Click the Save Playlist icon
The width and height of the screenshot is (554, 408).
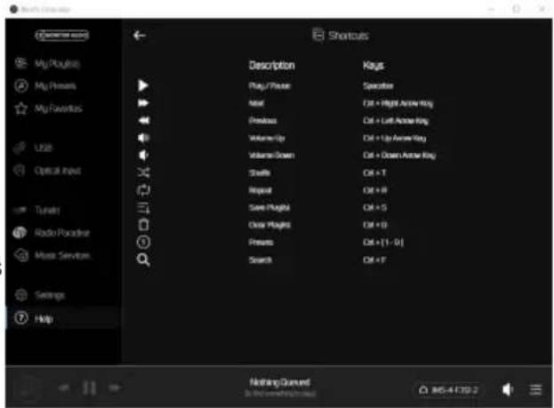pyautogui.click(x=143, y=208)
